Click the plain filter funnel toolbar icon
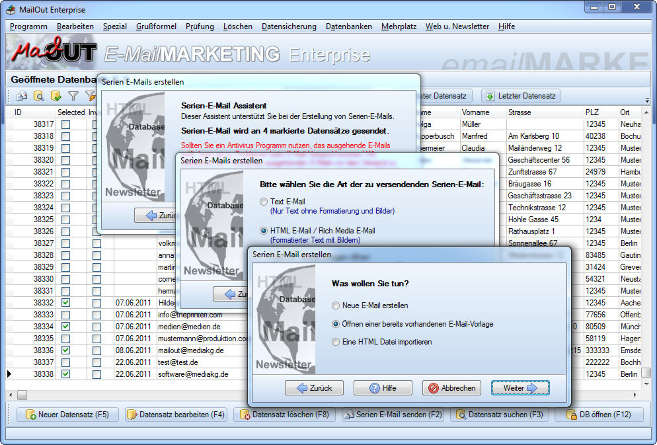 click(x=73, y=96)
